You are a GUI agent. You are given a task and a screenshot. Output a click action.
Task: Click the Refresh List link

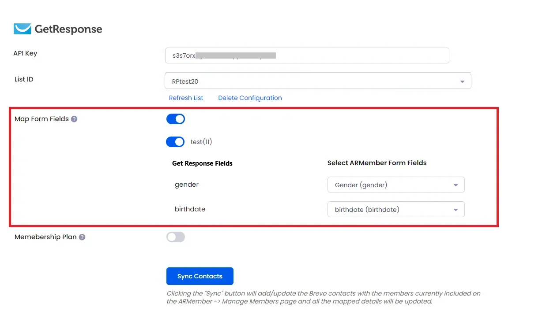click(186, 98)
